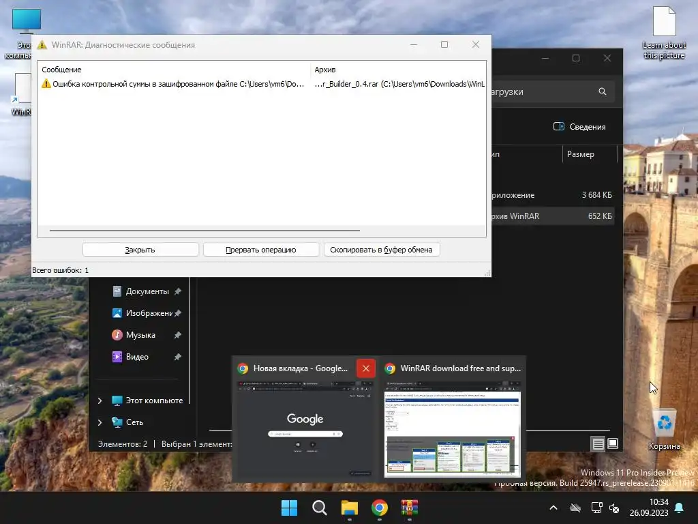Screen dimensions: 698x524
Task: Click the Всего ошибок: 1 status text
Action: pos(60,270)
